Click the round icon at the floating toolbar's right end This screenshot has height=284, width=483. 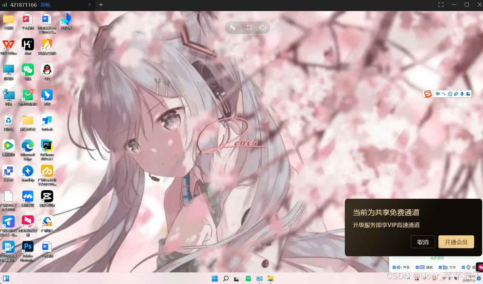coord(263,28)
